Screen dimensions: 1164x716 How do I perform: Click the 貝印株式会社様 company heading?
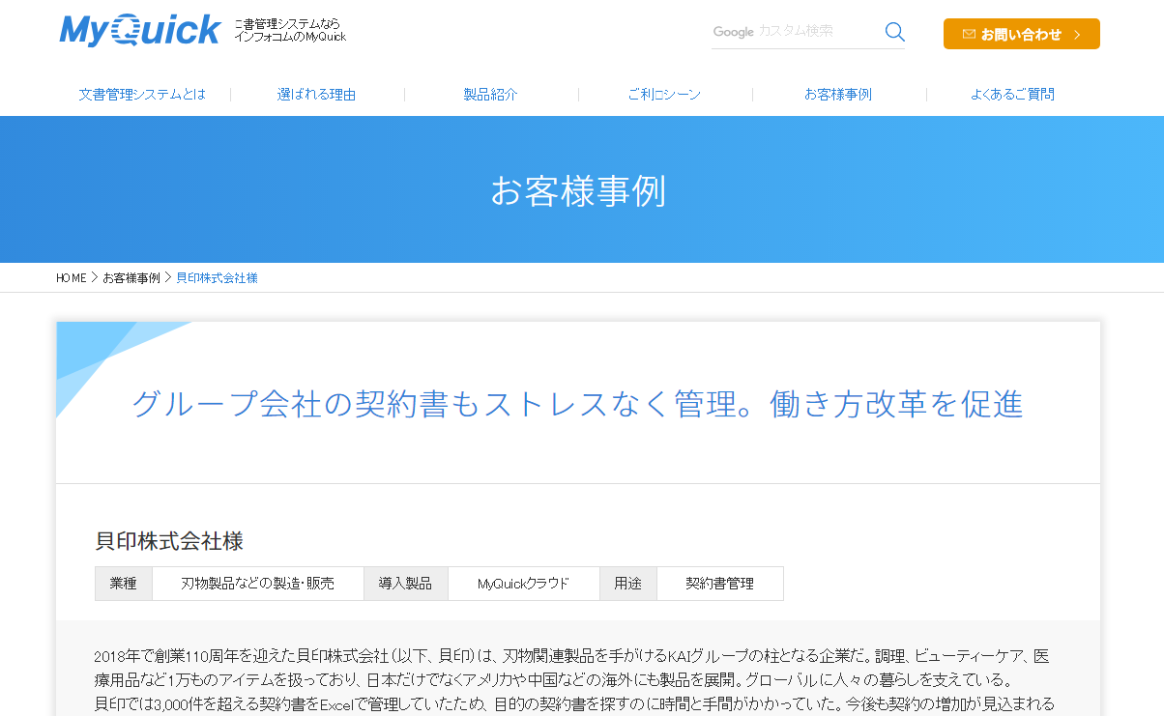[x=169, y=541]
